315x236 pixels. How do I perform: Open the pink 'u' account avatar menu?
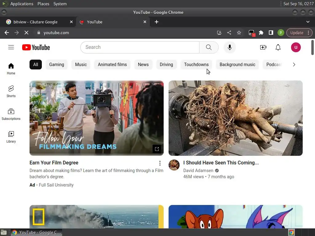click(296, 47)
